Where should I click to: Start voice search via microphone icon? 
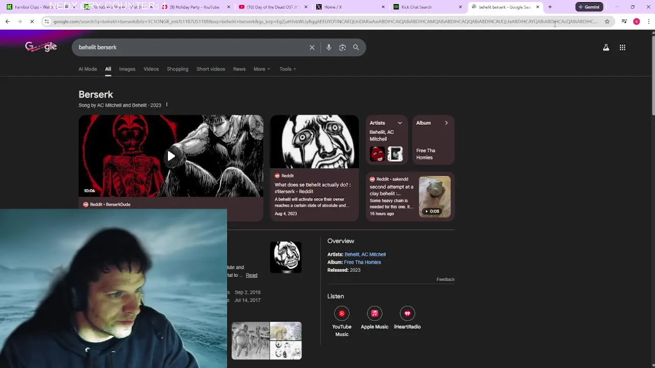[329, 48]
